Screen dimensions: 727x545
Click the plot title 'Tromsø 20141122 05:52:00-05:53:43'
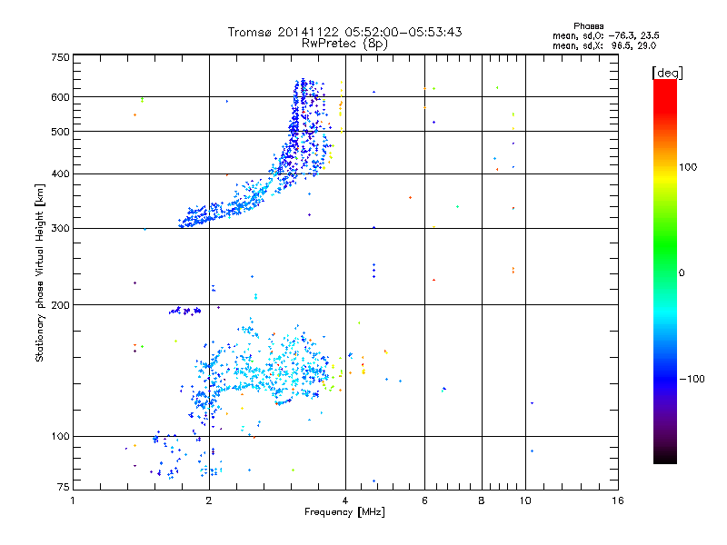tap(344, 32)
